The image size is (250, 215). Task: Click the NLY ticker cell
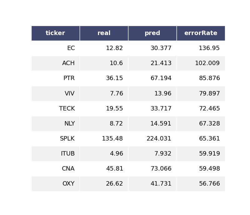69,124
